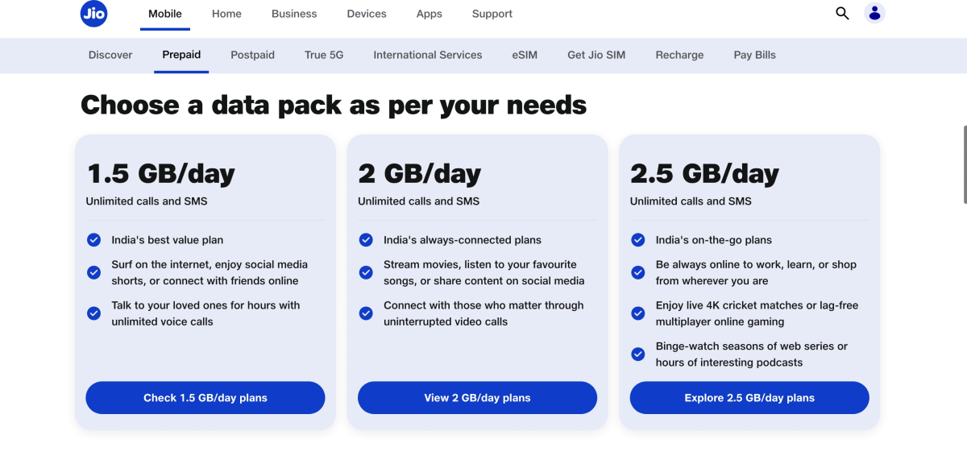Screen dimensions: 967x460
Task: Click the 1.5 GB/day card heading
Action: tap(160, 173)
